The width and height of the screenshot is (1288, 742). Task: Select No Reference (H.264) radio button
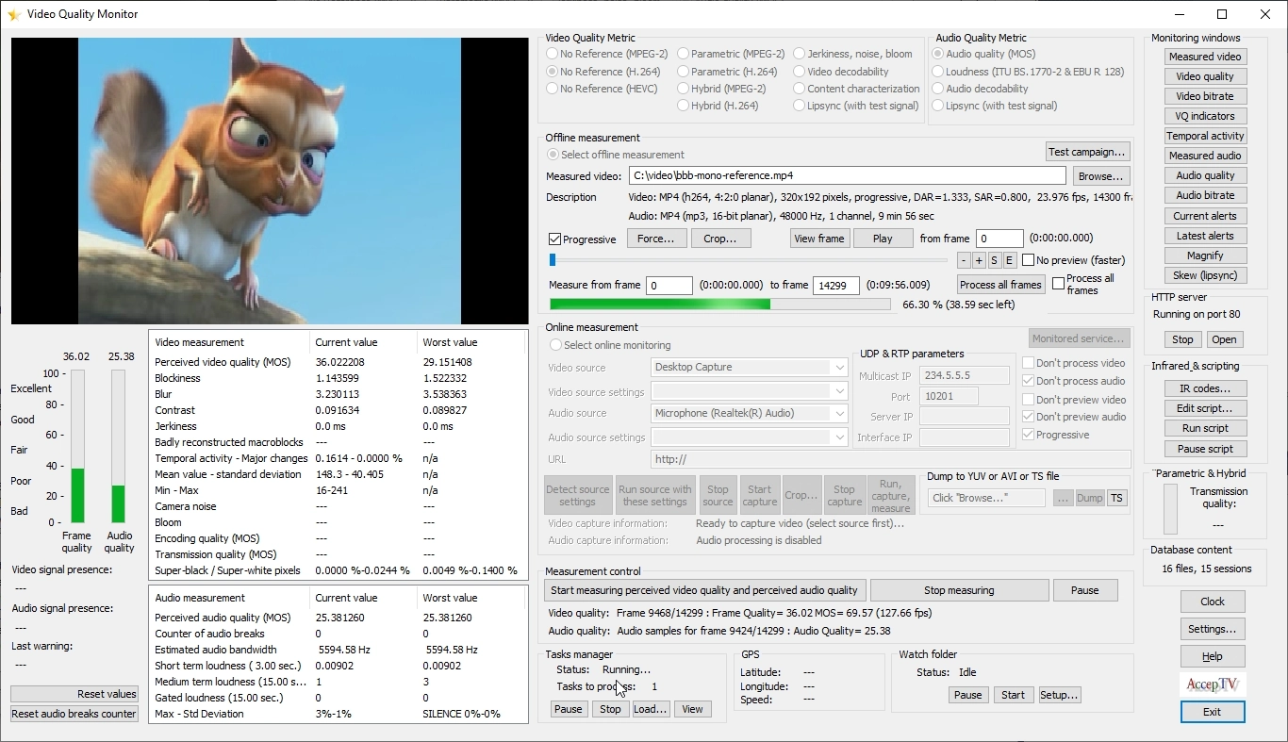tap(553, 72)
